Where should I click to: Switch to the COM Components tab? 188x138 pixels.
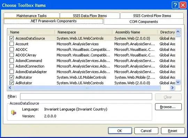tap(144, 21)
